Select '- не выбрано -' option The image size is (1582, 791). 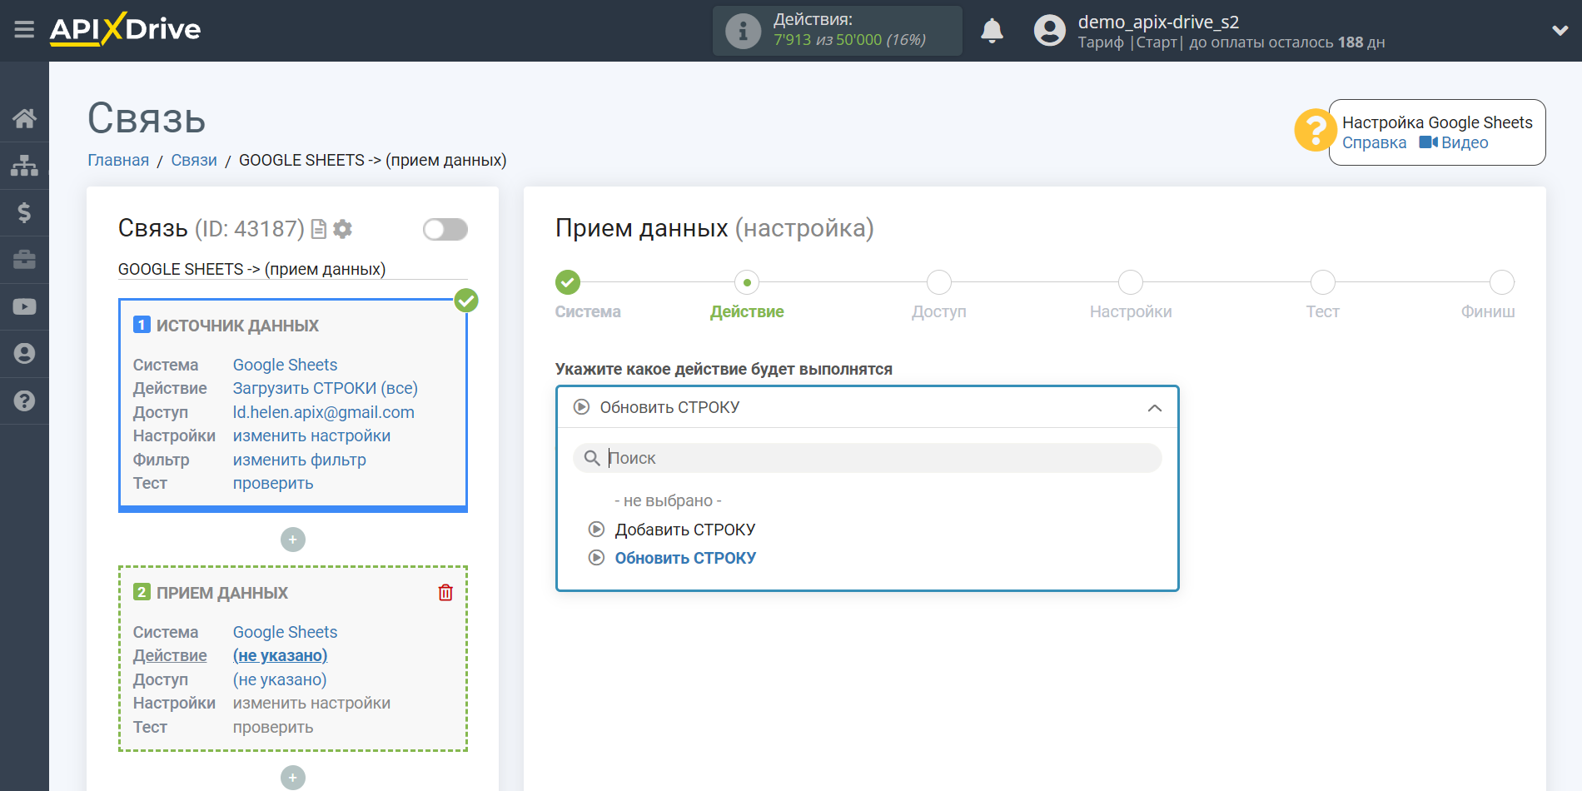[x=668, y=500]
